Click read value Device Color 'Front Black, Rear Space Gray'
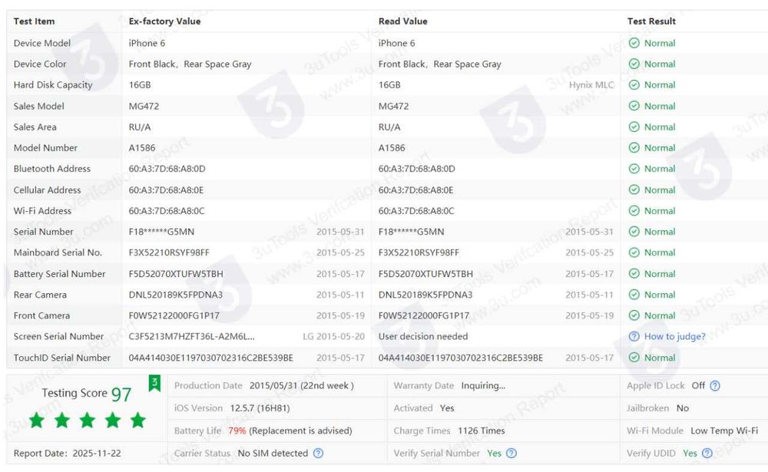The width and height of the screenshot is (768, 472). [x=440, y=64]
